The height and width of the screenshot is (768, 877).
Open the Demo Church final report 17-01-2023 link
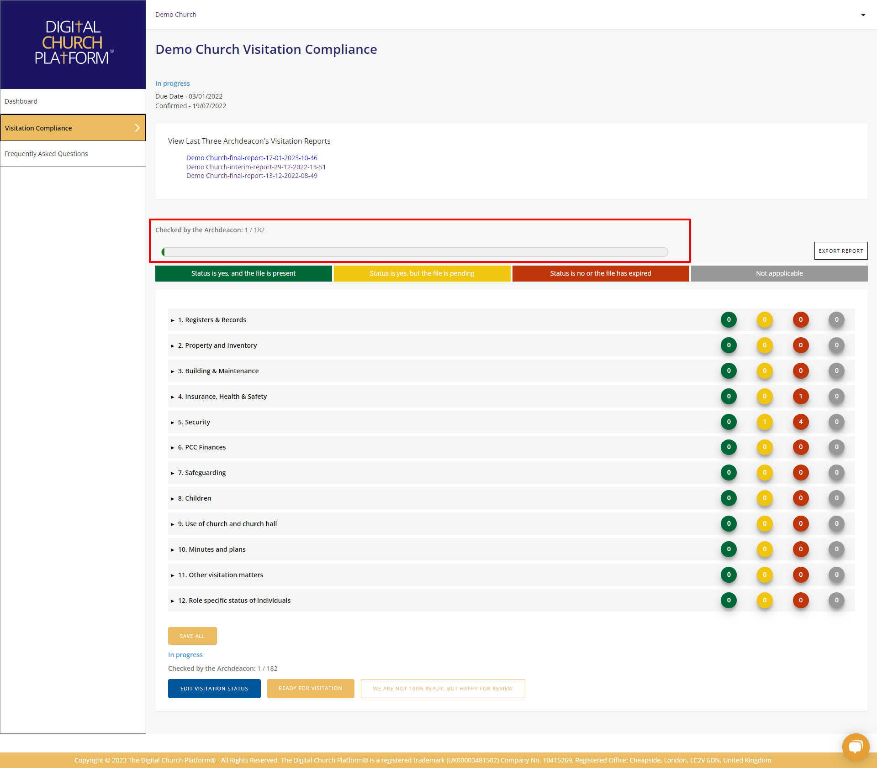click(253, 157)
